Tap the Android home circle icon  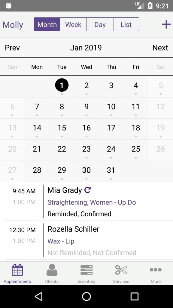[x=86, y=296]
